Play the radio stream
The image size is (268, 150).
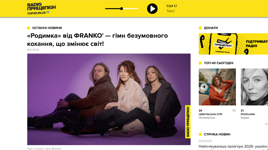(152, 9)
